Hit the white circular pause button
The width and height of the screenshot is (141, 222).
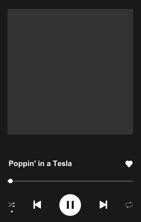pos(70,205)
